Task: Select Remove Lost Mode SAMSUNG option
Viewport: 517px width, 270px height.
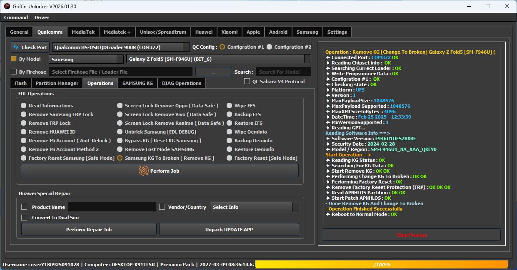Action: click(120, 149)
